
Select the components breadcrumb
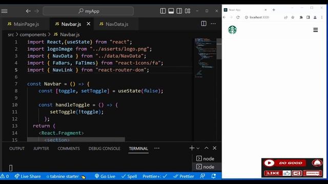coord(33,35)
